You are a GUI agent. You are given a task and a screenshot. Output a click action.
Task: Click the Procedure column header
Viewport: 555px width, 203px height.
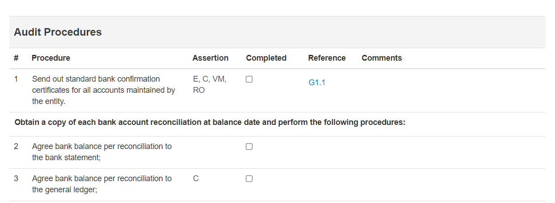point(51,58)
